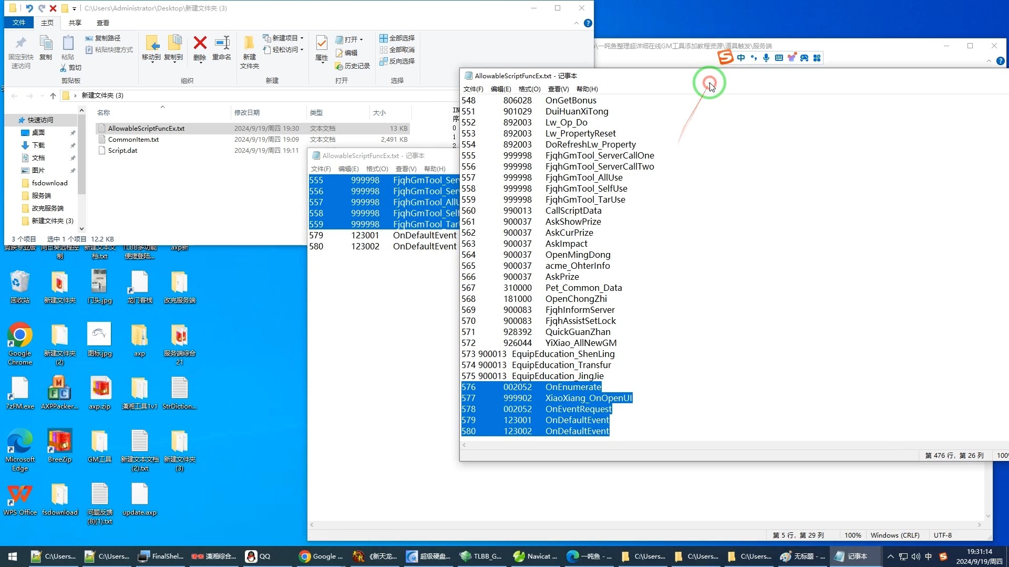This screenshot has height=567, width=1009.
Task: Click back Notepad horizontal scrollbar
Action: pyautogui.click(x=645, y=524)
